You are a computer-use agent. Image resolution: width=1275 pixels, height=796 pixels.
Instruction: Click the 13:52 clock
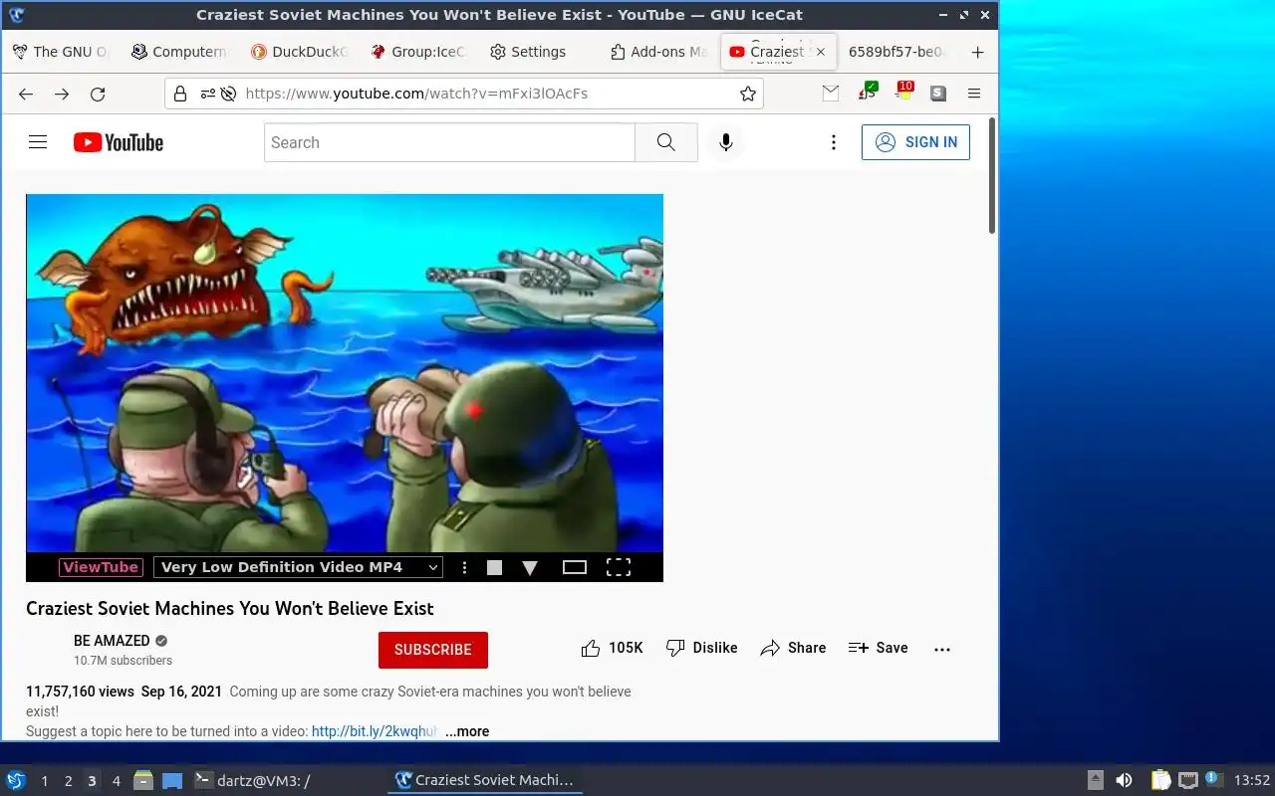[1252, 780]
